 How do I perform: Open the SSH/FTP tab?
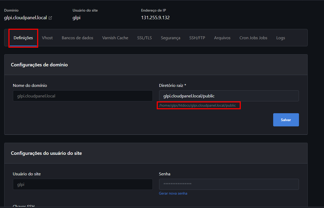coord(197,38)
